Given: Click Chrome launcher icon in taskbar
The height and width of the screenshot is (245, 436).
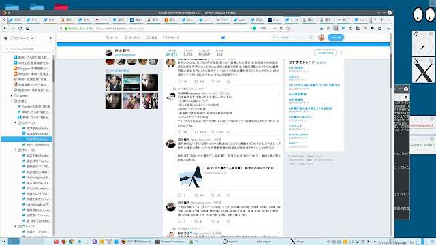Looking at the screenshot, I should pyautogui.click(x=72, y=242).
